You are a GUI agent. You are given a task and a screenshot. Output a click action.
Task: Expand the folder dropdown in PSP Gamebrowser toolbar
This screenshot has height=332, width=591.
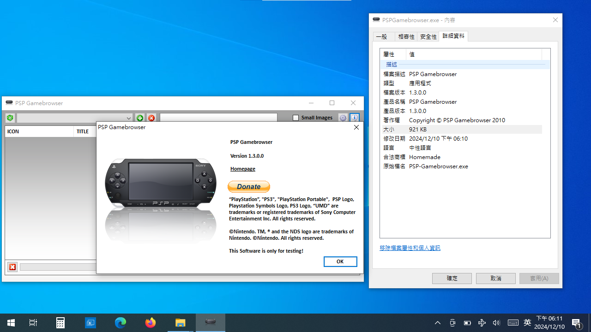pyautogui.click(x=129, y=118)
